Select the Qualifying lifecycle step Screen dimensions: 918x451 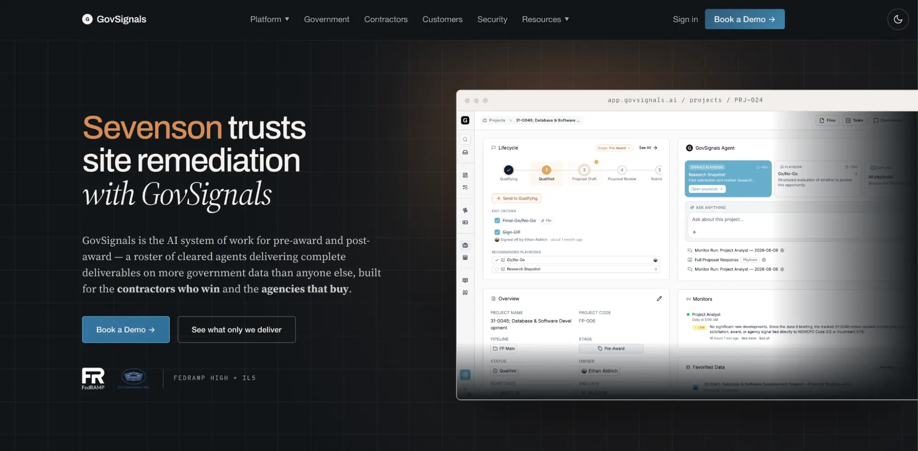(x=508, y=173)
